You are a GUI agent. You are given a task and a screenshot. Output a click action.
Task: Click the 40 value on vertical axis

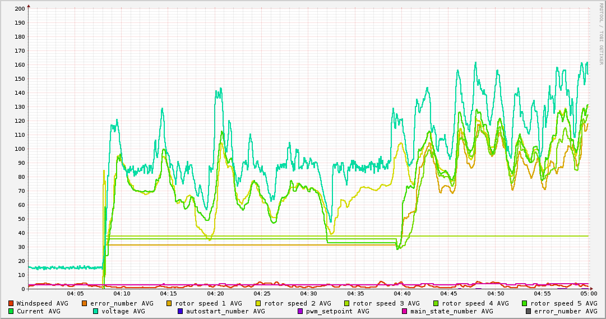click(22, 233)
